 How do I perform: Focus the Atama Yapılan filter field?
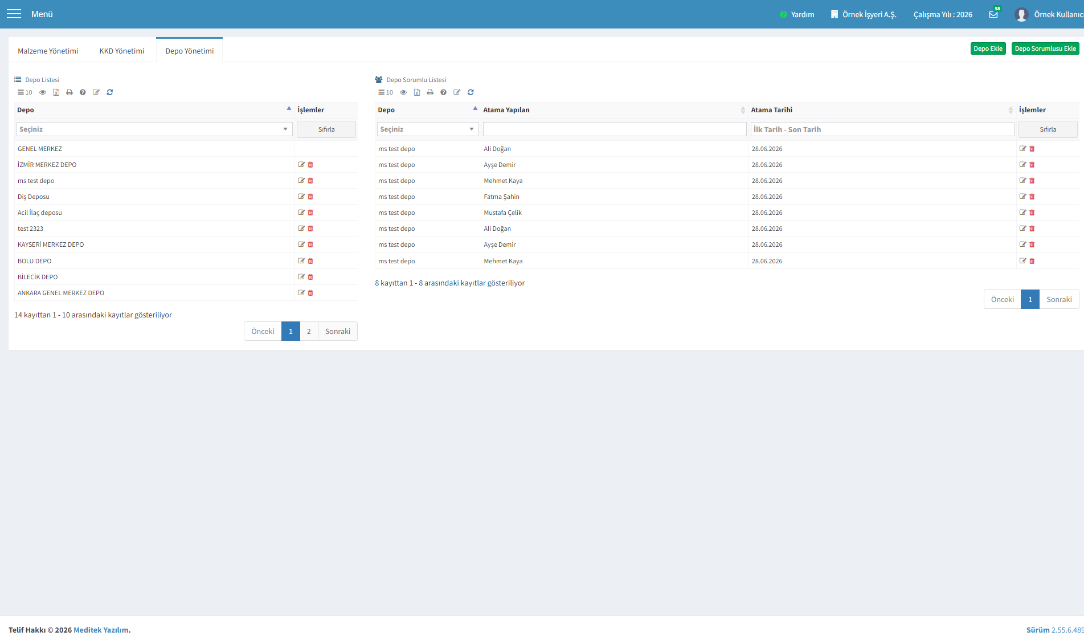point(615,129)
